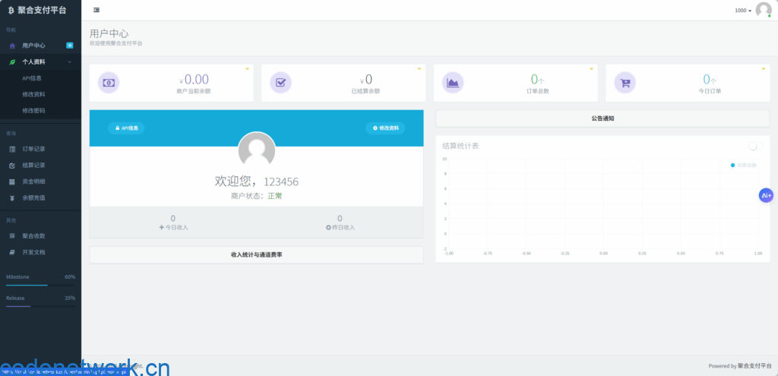Click the 公告通知 panel header
778x376 pixels.
(x=602, y=118)
